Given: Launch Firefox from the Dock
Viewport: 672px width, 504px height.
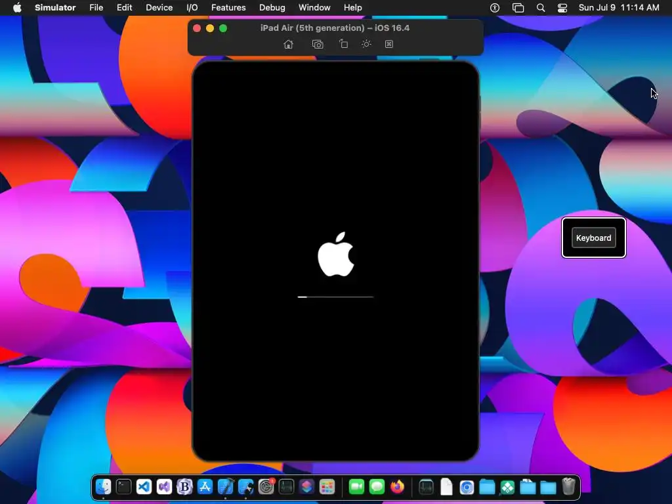Looking at the screenshot, I should coord(397,487).
